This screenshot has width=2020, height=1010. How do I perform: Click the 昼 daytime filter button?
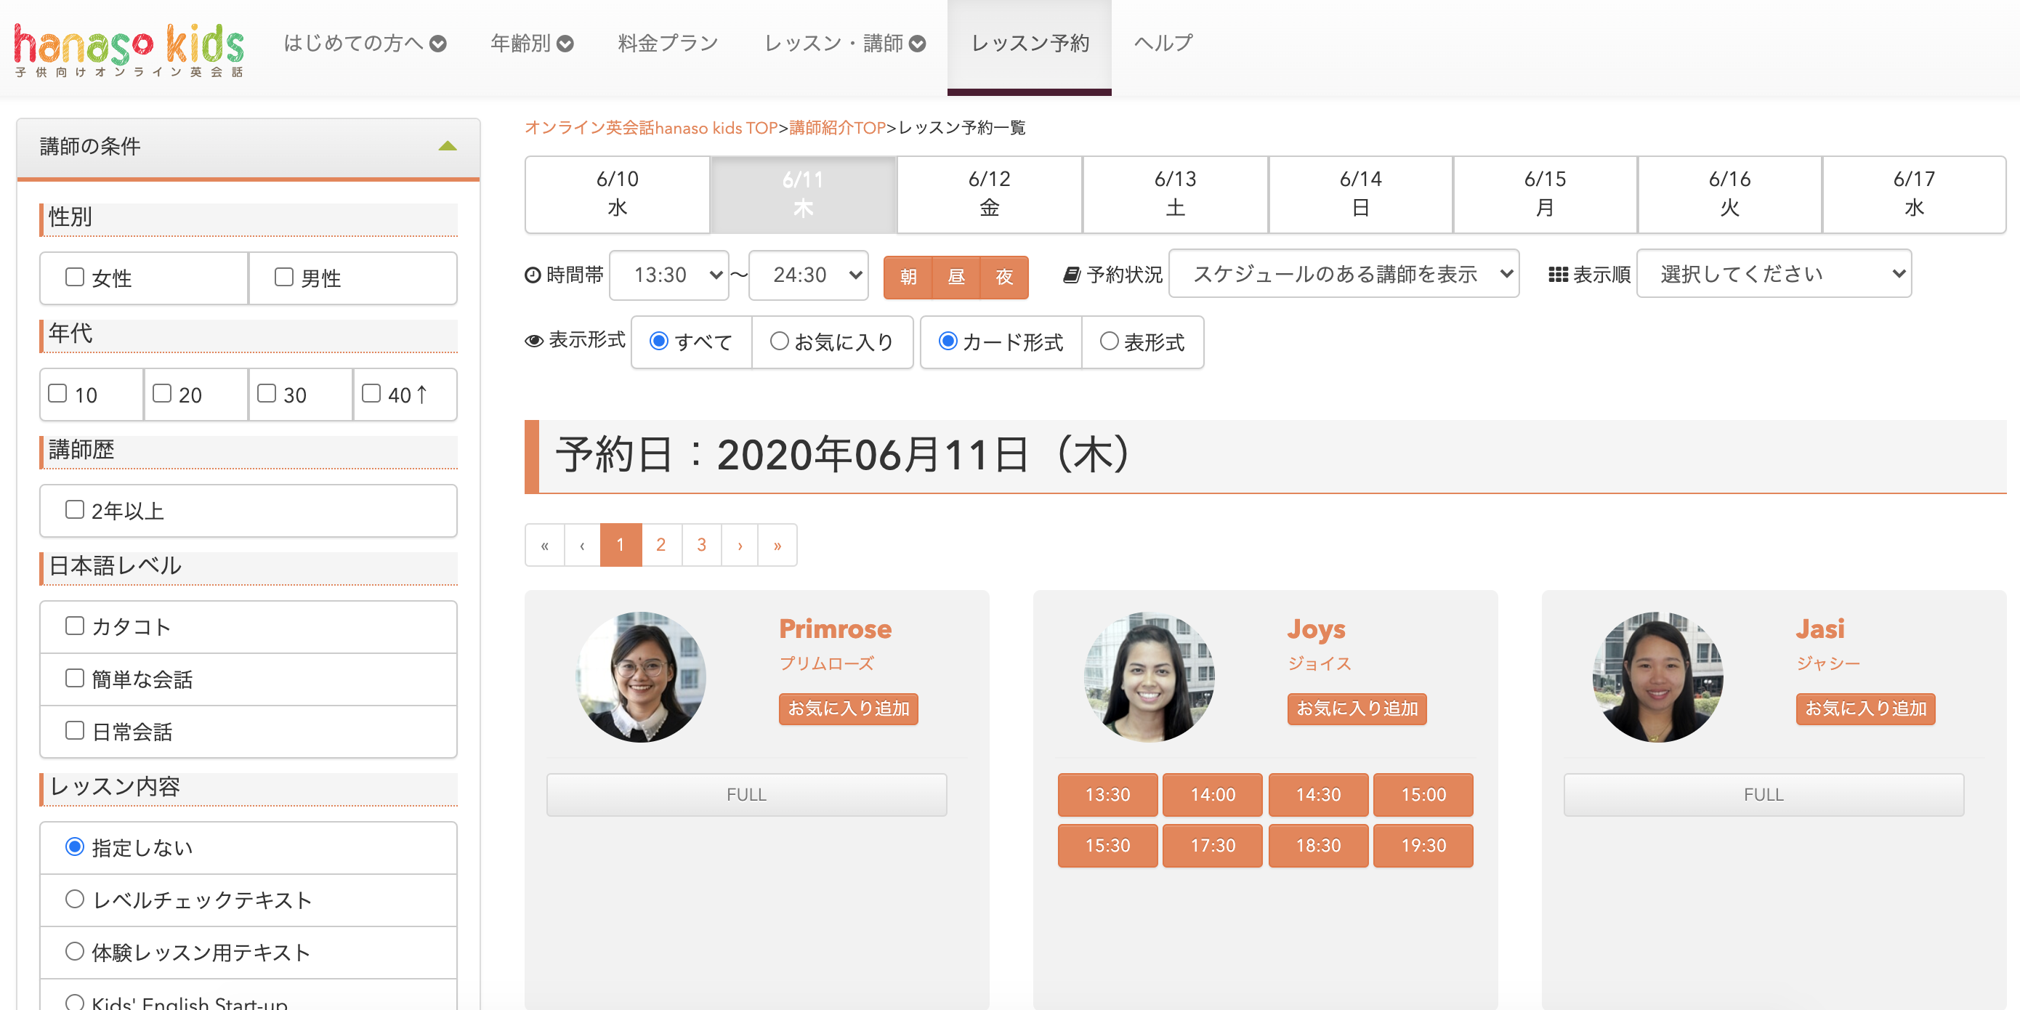point(956,277)
